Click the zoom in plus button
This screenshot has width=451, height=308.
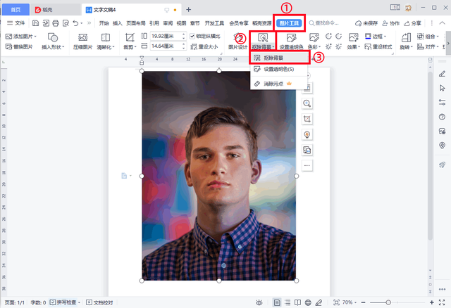[x=432, y=302]
